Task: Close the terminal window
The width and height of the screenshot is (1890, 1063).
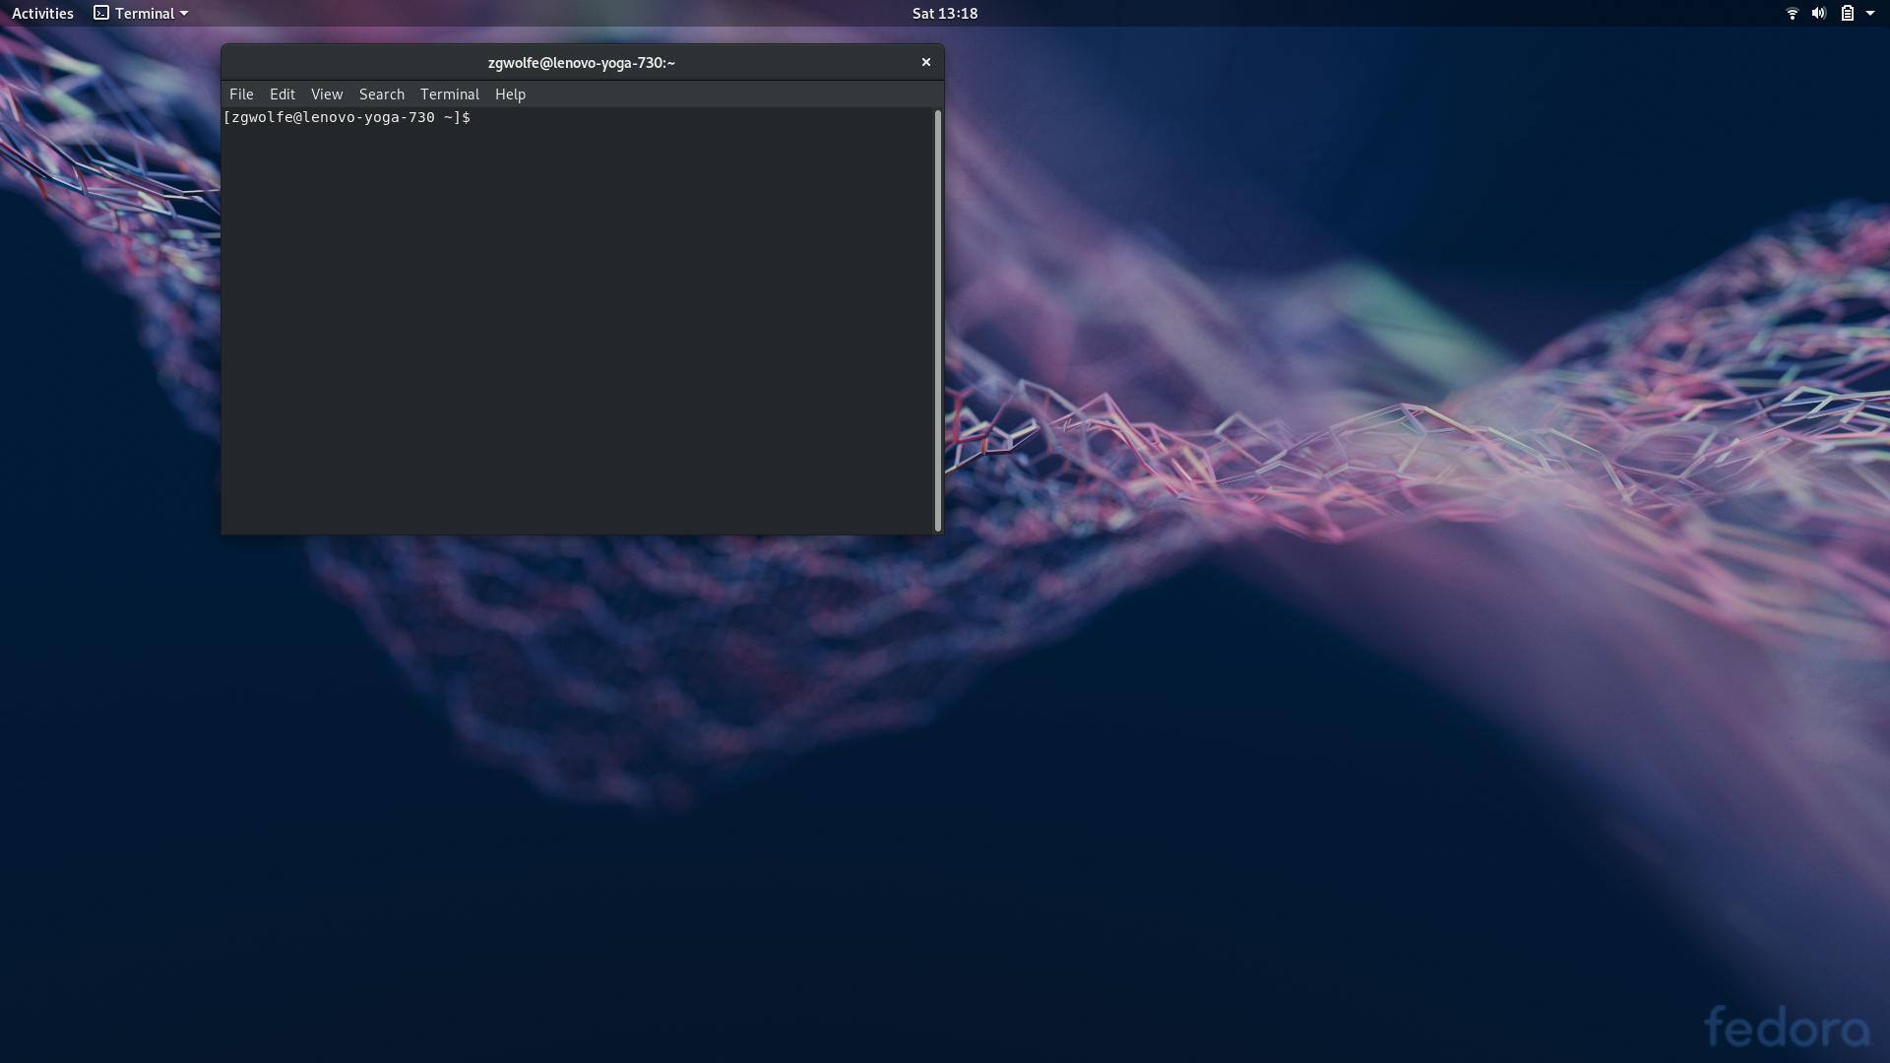Action: pyautogui.click(x=925, y=62)
